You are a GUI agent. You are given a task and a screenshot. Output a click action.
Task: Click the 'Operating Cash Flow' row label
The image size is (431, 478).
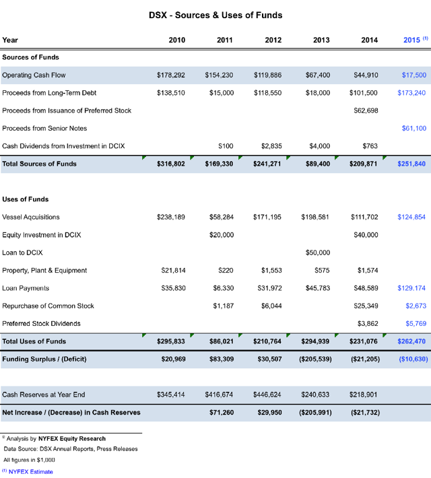[x=34, y=75]
